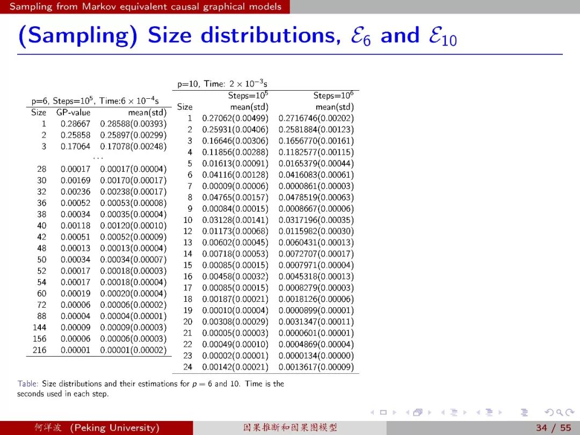The width and height of the screenshot is (580, 435).
Task: Click size 216 row label
Action: click(39, 350)
